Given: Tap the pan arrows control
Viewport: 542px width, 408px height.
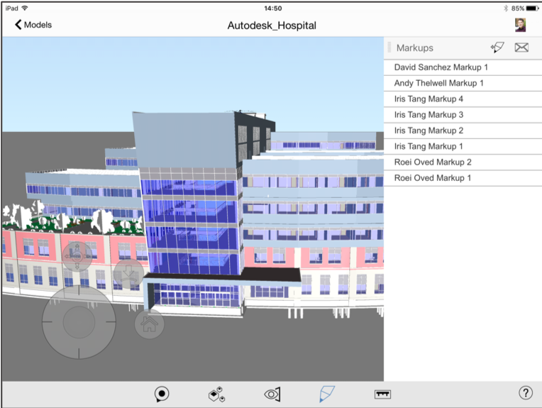Looking at the screenshot, I should 77,256.
